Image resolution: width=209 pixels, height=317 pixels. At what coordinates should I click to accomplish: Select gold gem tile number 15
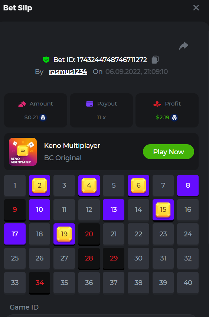(163, 210)
